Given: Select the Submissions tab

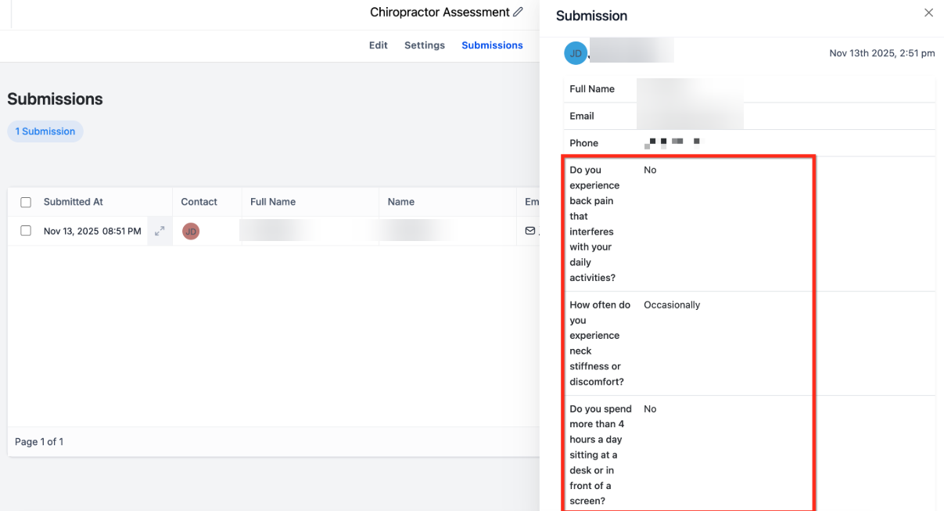Looking at the screenshot, I should [x=492, y=45].
